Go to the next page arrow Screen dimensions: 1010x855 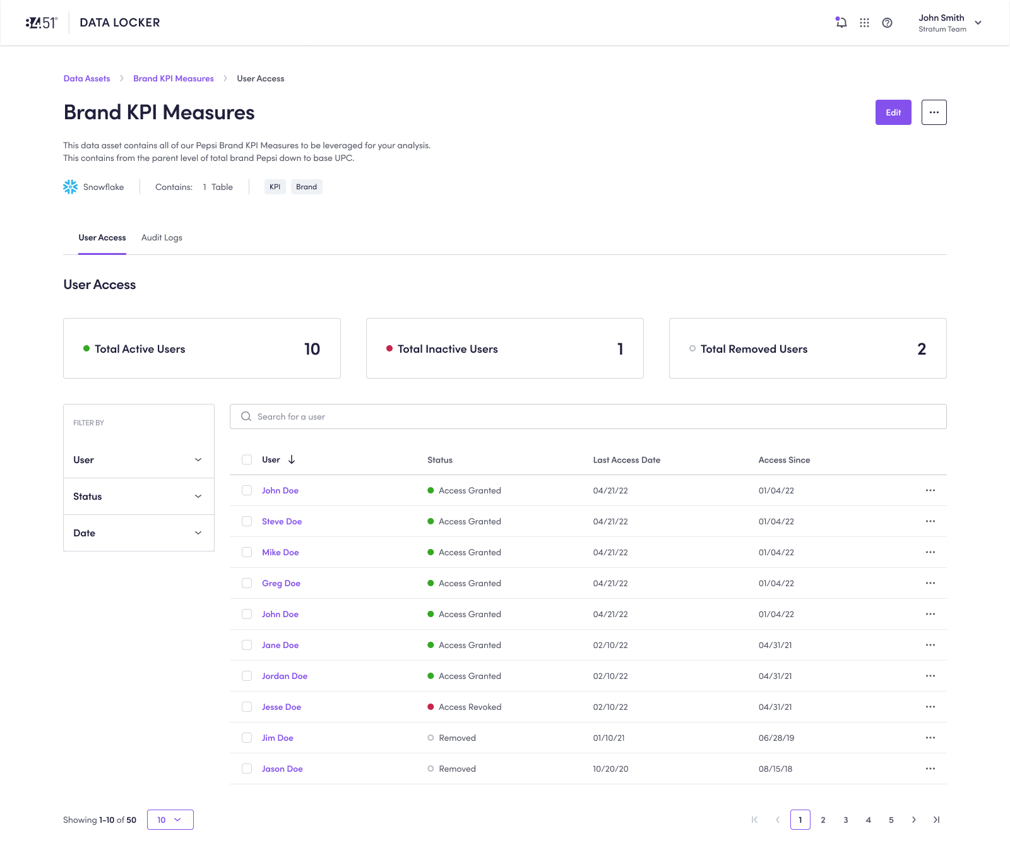click(x=914, y=820)
